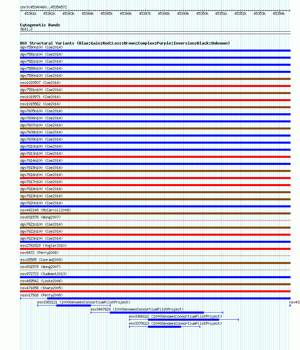
Task: Click the dgv7610n100 (Coe2014) label
Action: 41,146
